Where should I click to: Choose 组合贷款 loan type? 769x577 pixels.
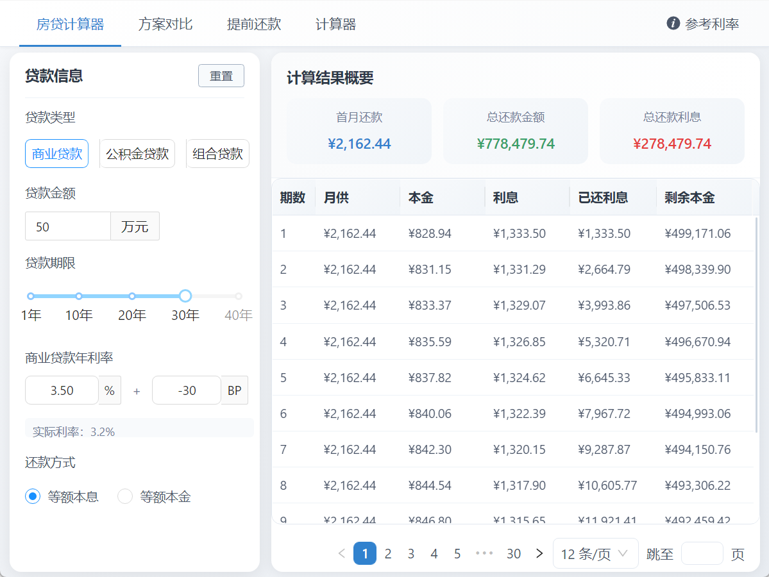(x=218, y=154)
